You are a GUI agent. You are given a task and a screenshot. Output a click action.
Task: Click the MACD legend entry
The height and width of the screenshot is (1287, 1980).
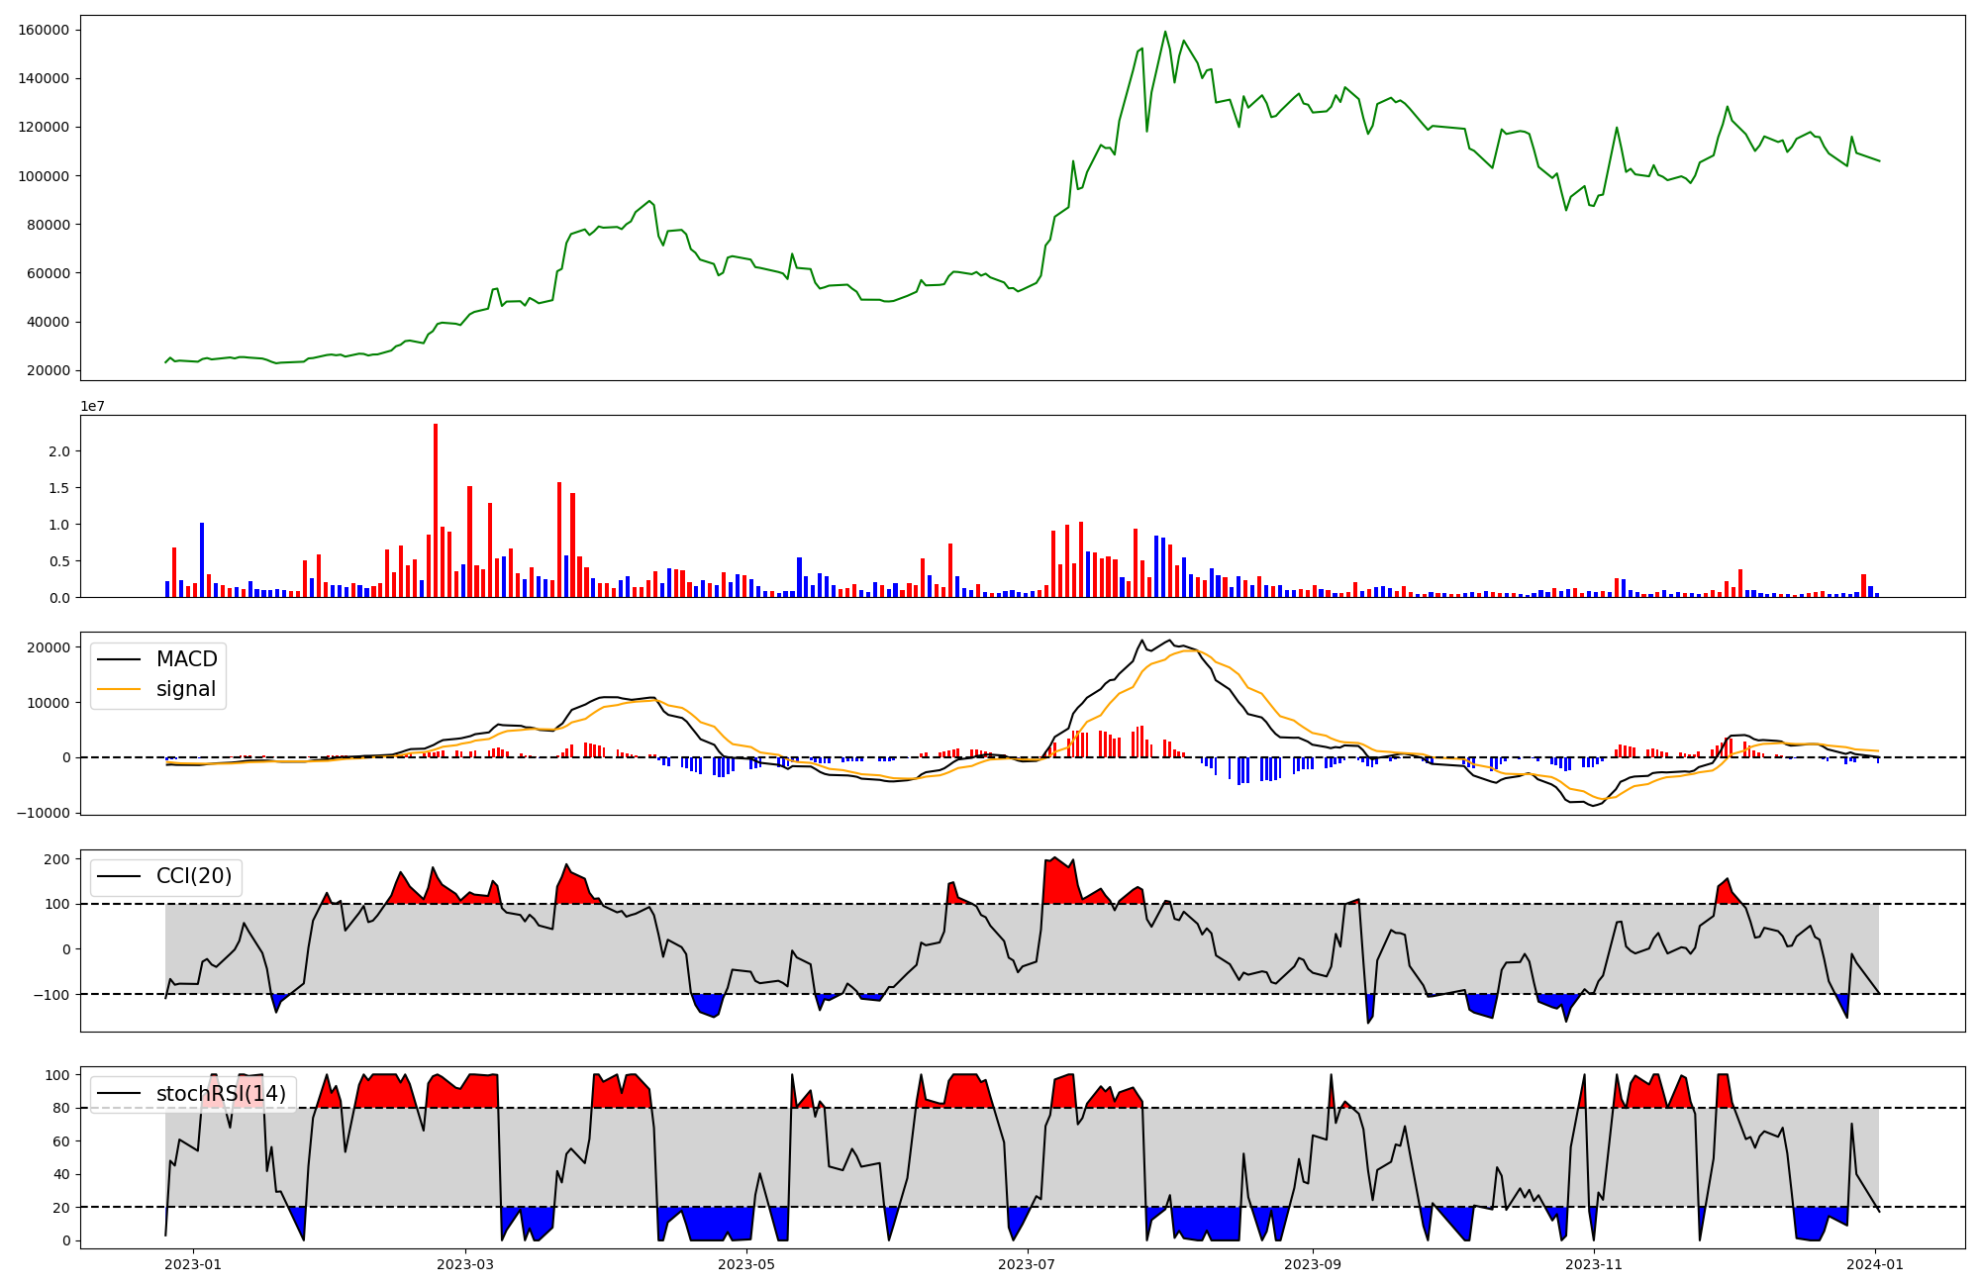click(x=186, y=659)
